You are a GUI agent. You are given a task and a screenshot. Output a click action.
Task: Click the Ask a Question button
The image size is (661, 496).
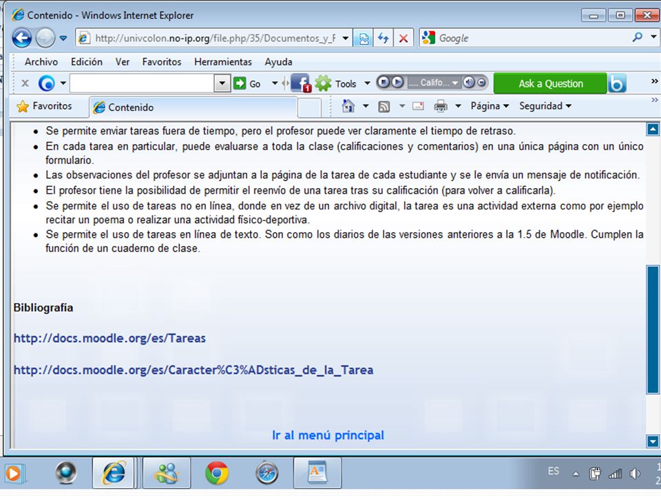coord(551,83)
